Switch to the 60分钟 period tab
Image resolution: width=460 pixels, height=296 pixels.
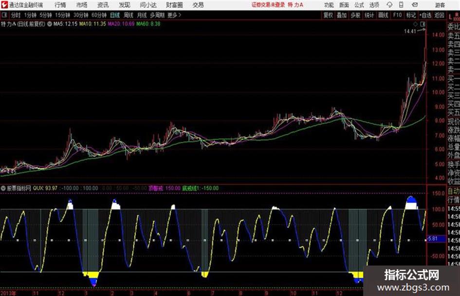[99, 15]
